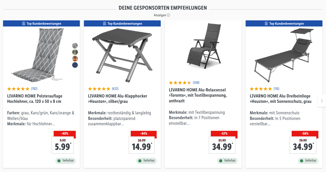Click the 5.99 price box
326x172 pixels.
pos(63,145)
